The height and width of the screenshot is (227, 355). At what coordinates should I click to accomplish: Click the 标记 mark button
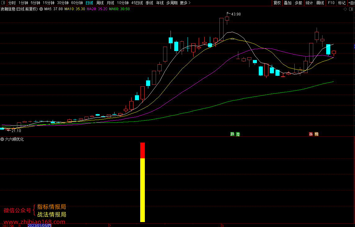coord(342,3)
